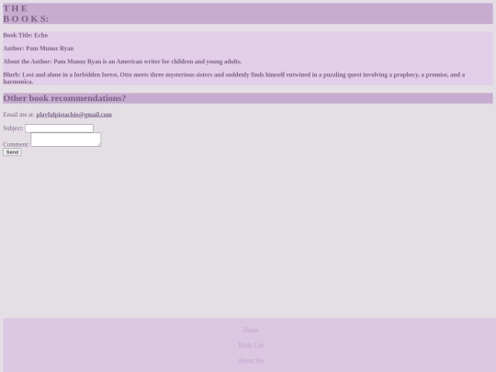The height and width of the screenshot is (372, 496).
Task: Select the 'THE BOOKS:' heading text
Action: click(26, 14)
